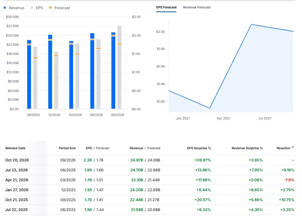Click the gray EPS legend dot
The width and height of the screenshot is (302, 216).
tap(32, 8)
